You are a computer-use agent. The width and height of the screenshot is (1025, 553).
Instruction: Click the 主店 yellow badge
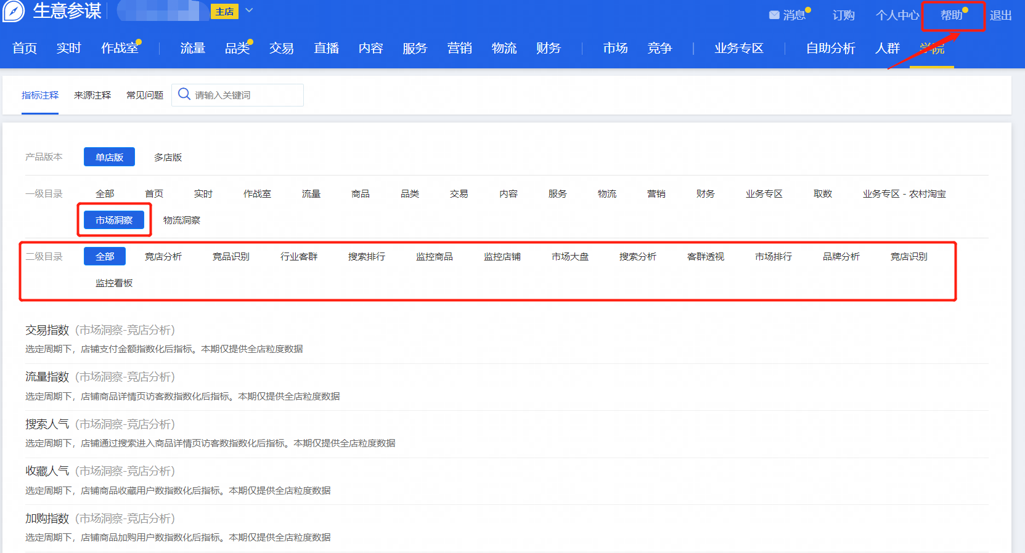[224, 12]
